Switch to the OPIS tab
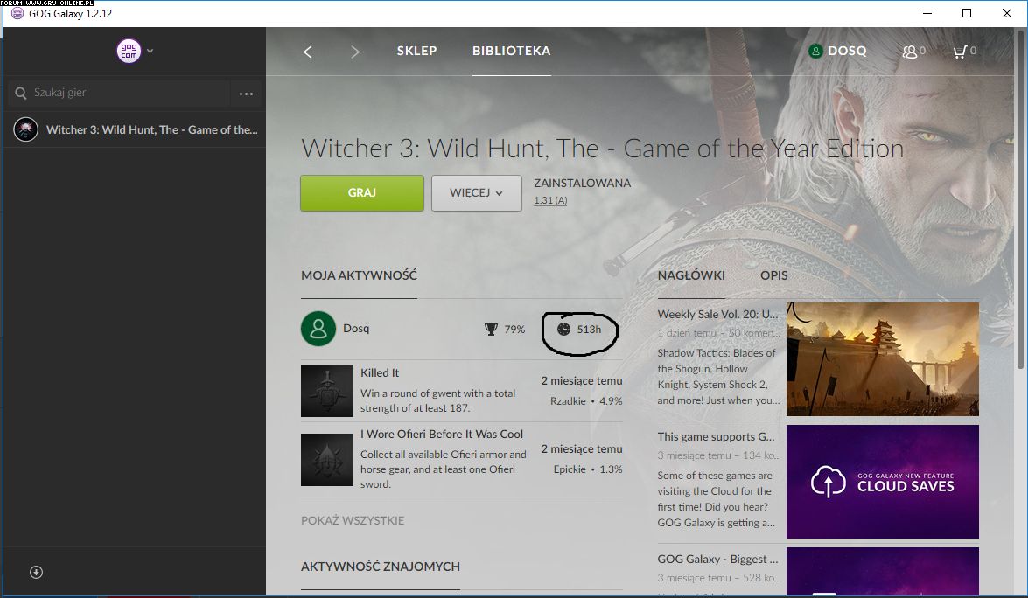1028x598 pixels. coord(773,275)
